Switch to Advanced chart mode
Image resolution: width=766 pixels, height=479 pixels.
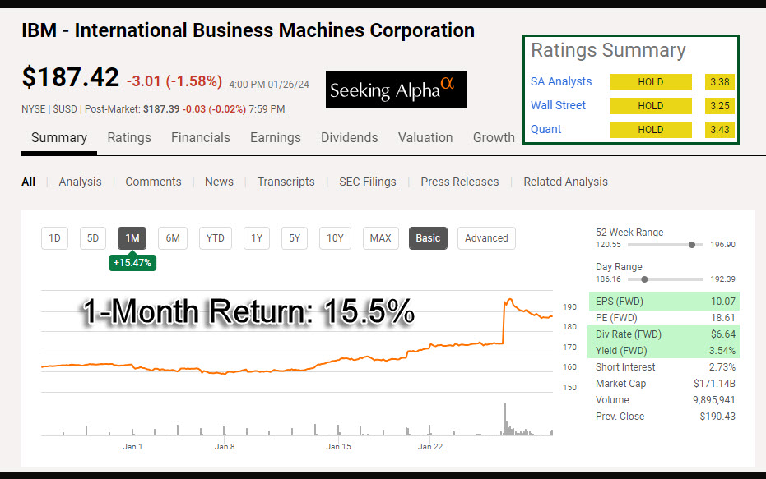(x=486, y=238)
